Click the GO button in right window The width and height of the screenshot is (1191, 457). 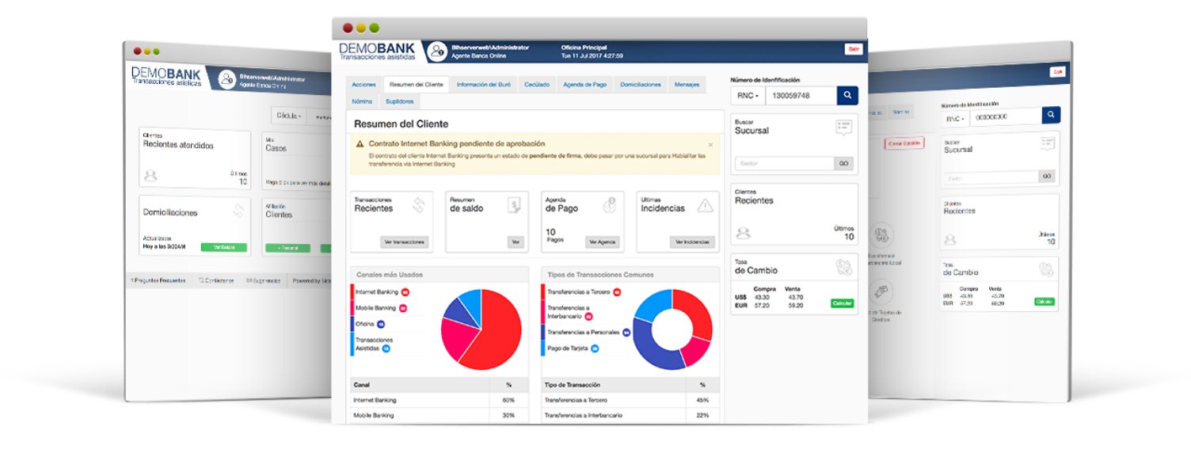(x=1047, y=177)
